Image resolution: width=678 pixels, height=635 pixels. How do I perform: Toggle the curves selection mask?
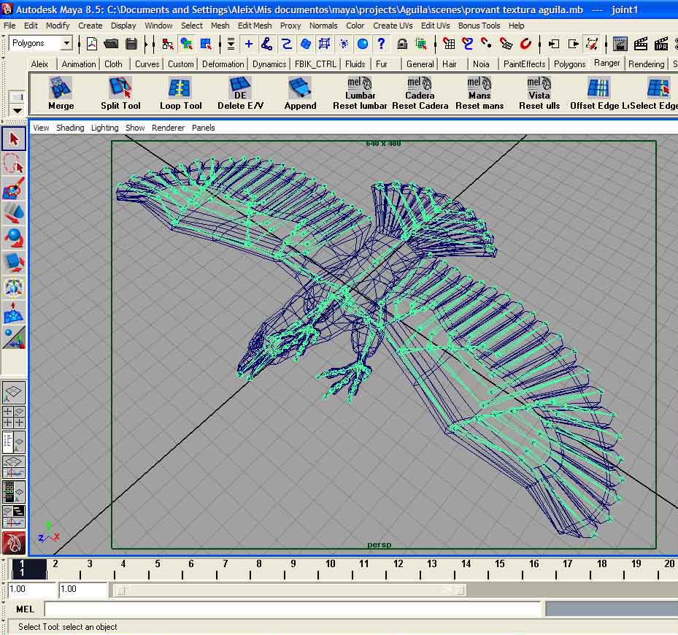tap(286, 44)
